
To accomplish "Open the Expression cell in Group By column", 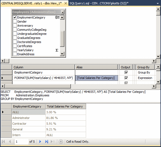I will (x=146, y=78).
